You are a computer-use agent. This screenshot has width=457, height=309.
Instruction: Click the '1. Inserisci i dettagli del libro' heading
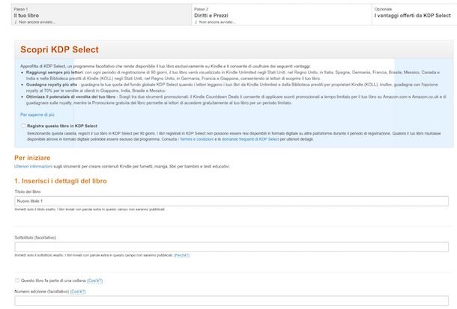point(64,182)
